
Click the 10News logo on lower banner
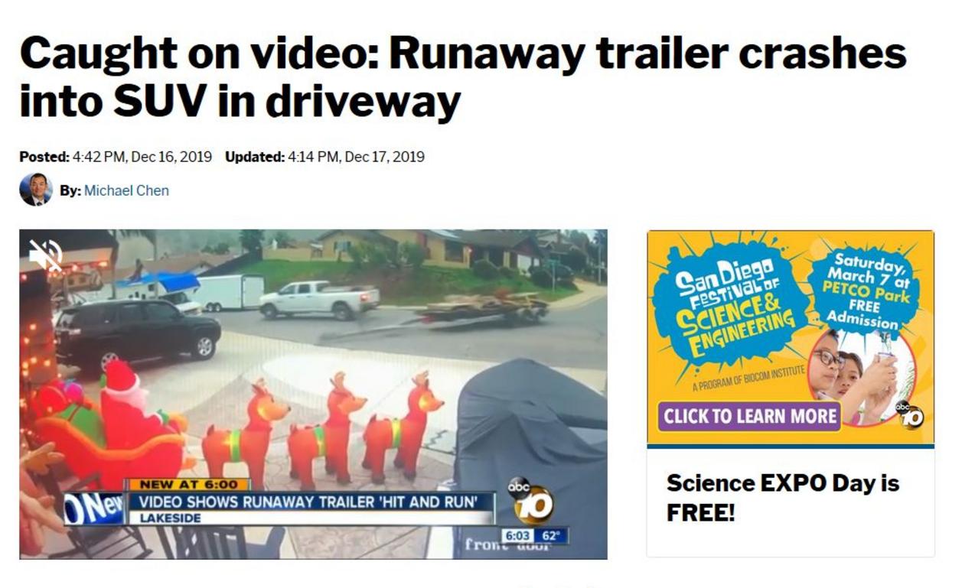(x=94, y=508)
